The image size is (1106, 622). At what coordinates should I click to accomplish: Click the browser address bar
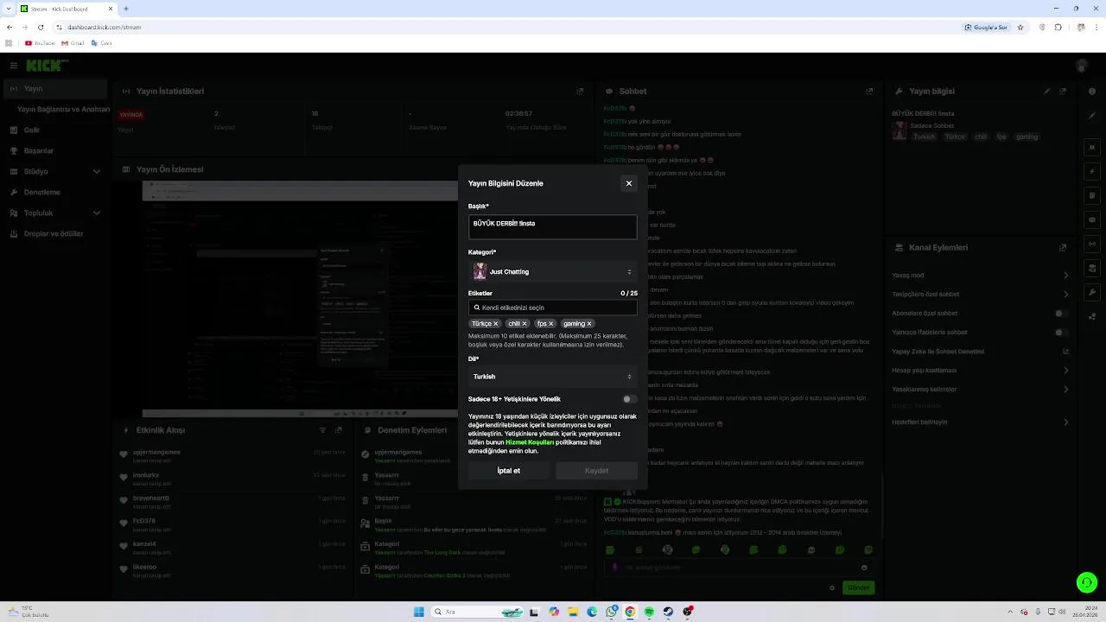[x=510, y=27]
